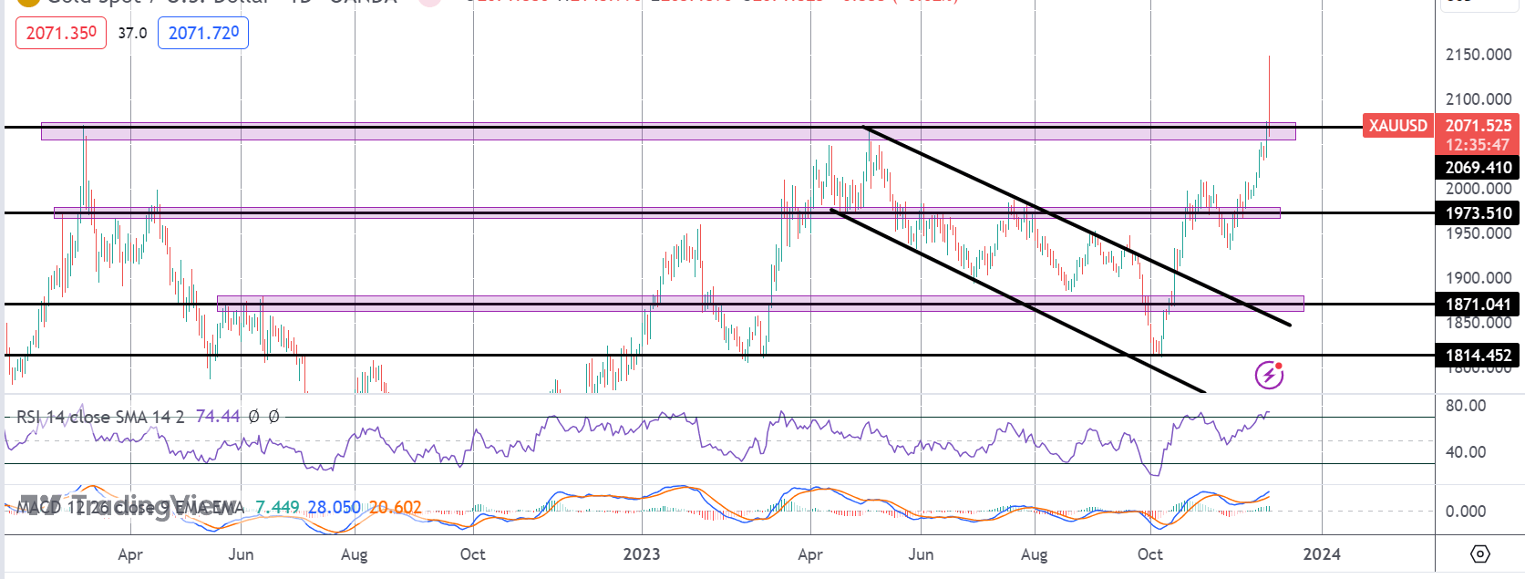Select the XAUUSD symbol label on price axis
Screen dimensions: 1525x579
tap(1398, 126)
